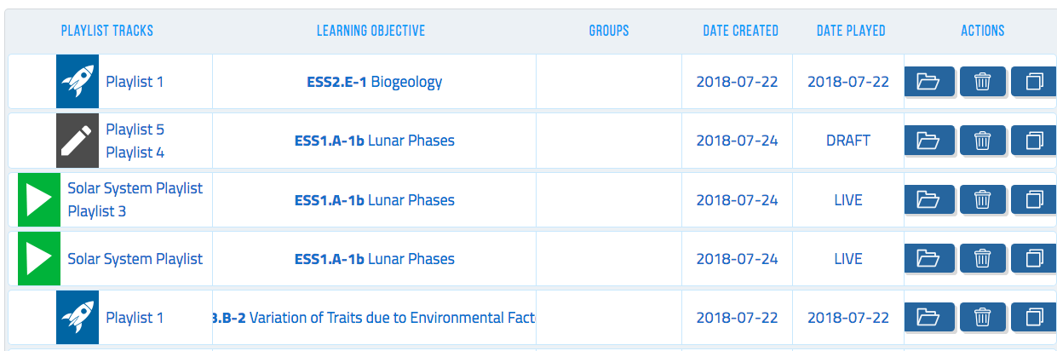1057x351 pixels.
Task: Sort by the Playlist Tracks column header
Action: point(107,31)
